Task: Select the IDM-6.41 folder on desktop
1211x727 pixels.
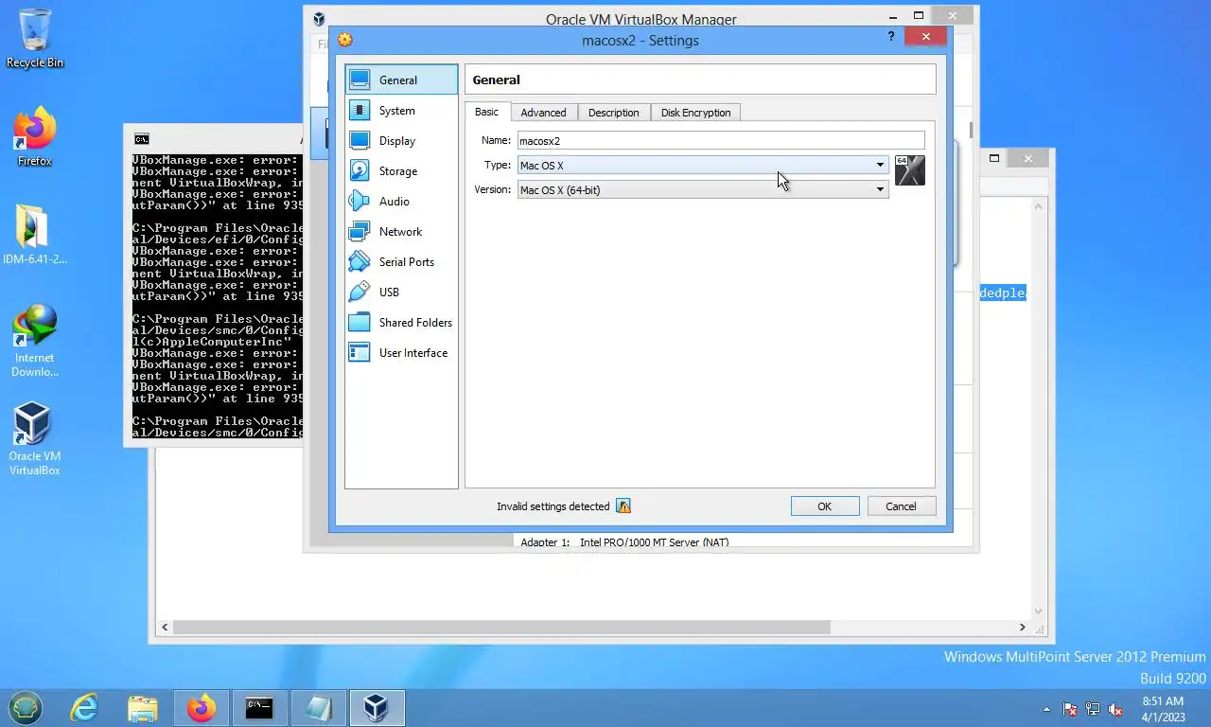Action: click(35, 235)
